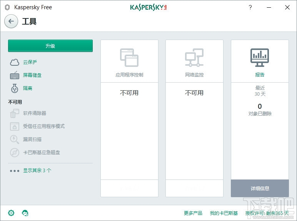Open the 更多产品 link
Image resolution: width=297 pixels, height=221 pixels.
coord(193,213)
